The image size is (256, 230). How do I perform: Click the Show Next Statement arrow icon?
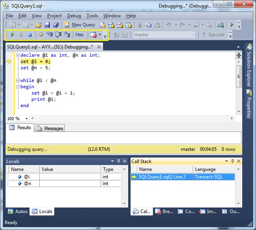point(41,34)
